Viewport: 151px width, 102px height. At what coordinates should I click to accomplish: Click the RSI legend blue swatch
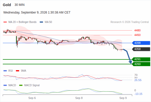[5, 71]
